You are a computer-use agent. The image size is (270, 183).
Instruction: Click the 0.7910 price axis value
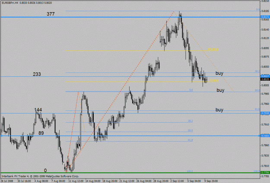point(265,124)
